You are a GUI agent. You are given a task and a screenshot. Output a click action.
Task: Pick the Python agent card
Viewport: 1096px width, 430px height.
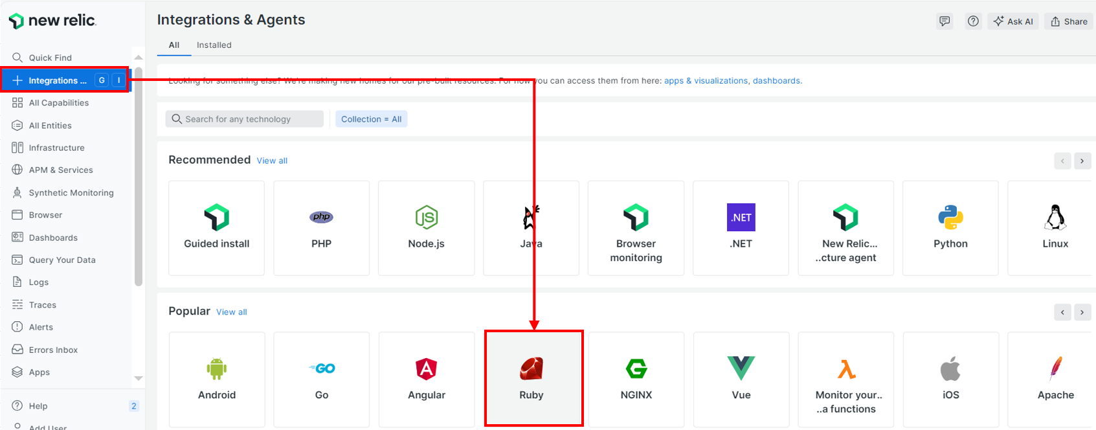tap(950, 228)
